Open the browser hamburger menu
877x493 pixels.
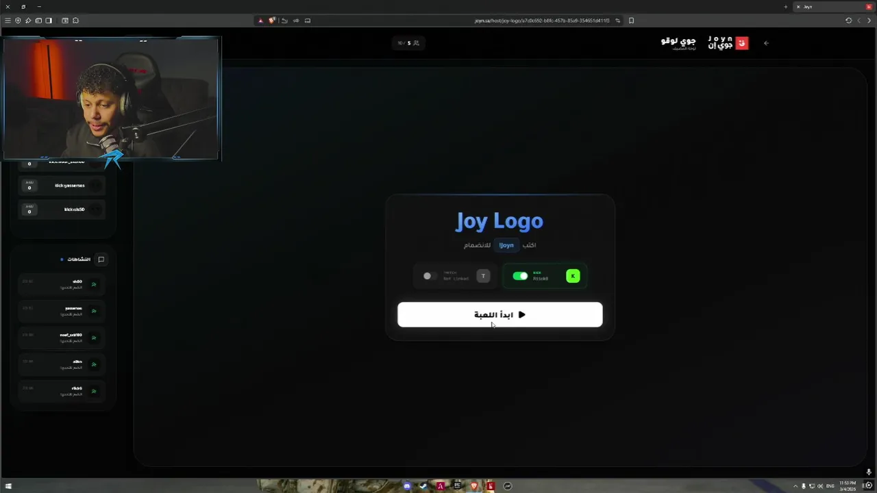click(x=8, y=21)
